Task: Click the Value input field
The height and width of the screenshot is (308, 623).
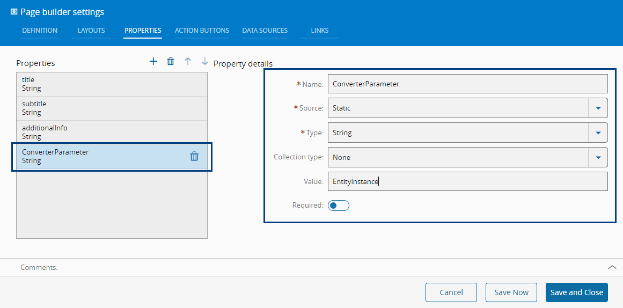Action: [467, 182]
